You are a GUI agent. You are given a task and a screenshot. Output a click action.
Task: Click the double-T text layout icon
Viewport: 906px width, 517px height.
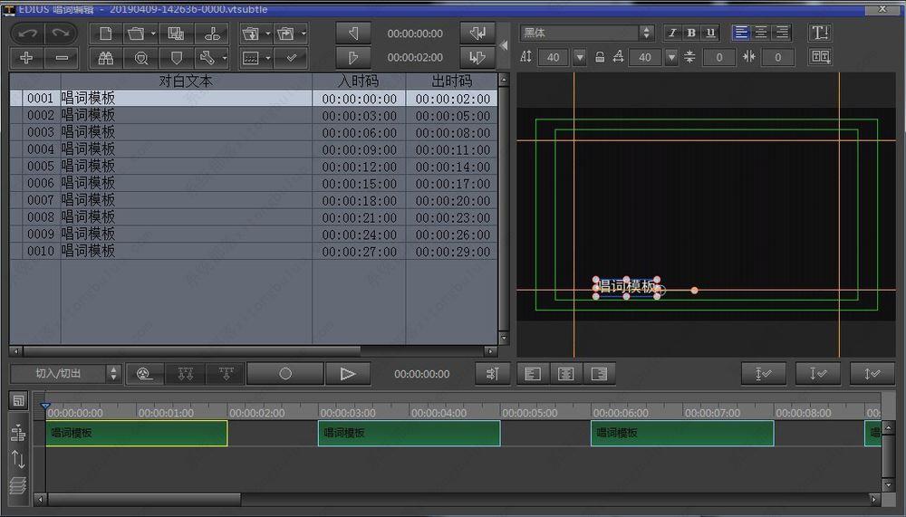(820, 57)
